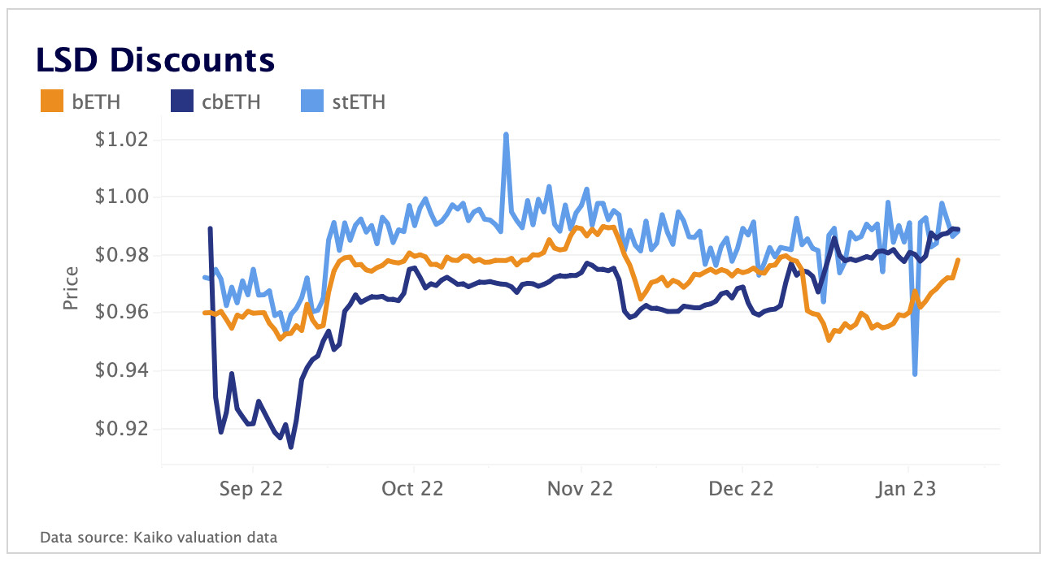Click the Jan 23 x-axis label
The image size is (1049, 562).
(x=908, y=490)
